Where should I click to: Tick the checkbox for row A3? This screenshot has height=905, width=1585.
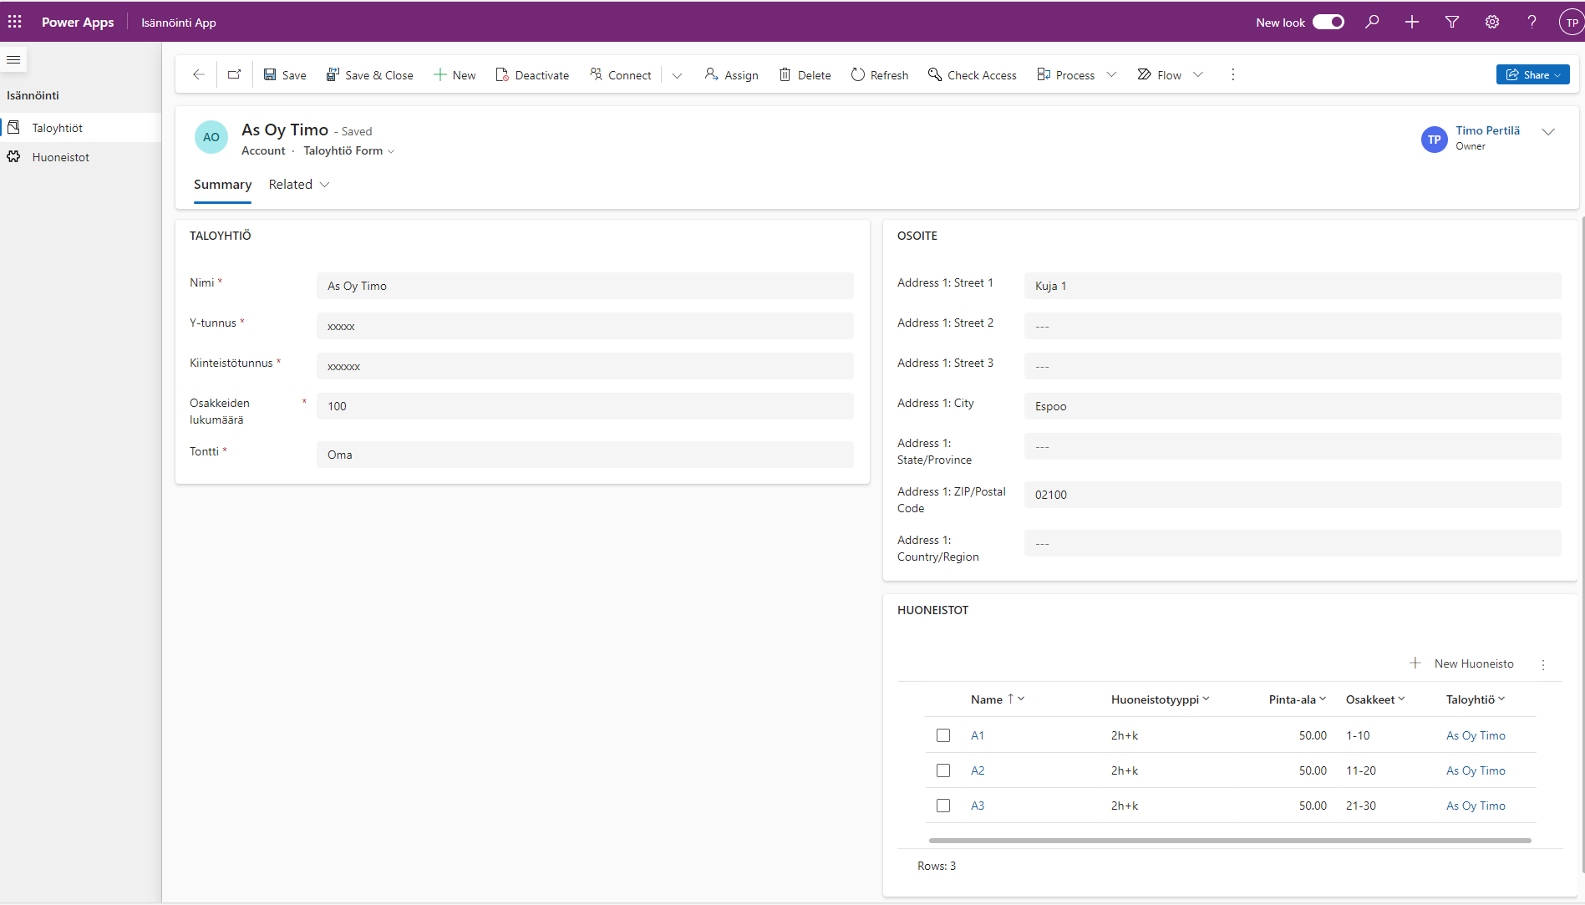(x=943, y=806)
